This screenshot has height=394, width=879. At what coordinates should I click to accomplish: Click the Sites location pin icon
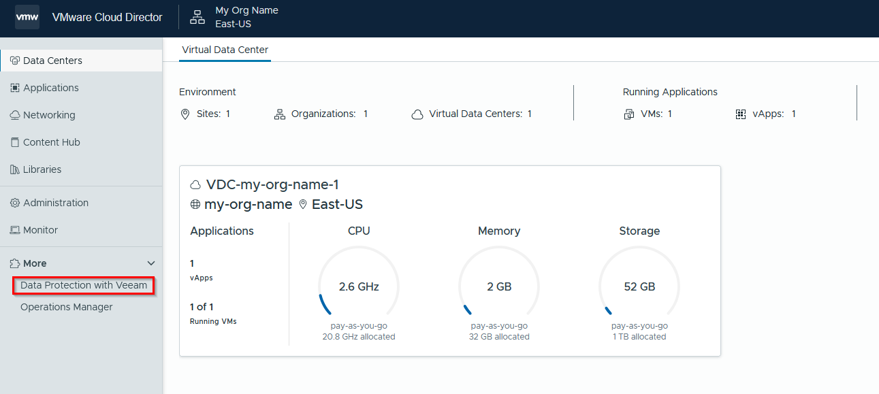[185, 114]
